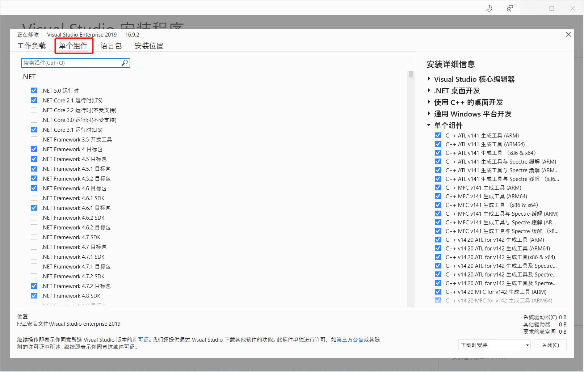Click 系统驱动器(C) size entry
This screenshot has height=372, width=584.
[x=545, y=317]
